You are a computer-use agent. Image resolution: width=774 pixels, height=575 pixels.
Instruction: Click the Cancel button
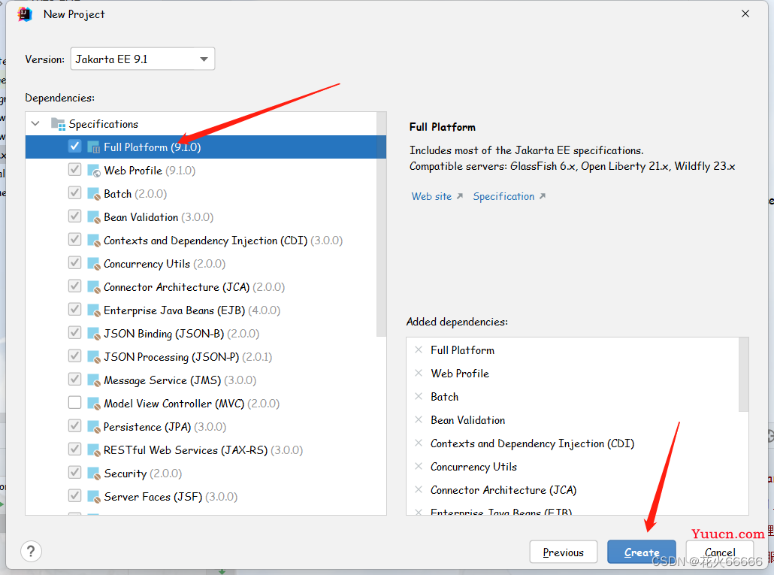pos(720,552)
